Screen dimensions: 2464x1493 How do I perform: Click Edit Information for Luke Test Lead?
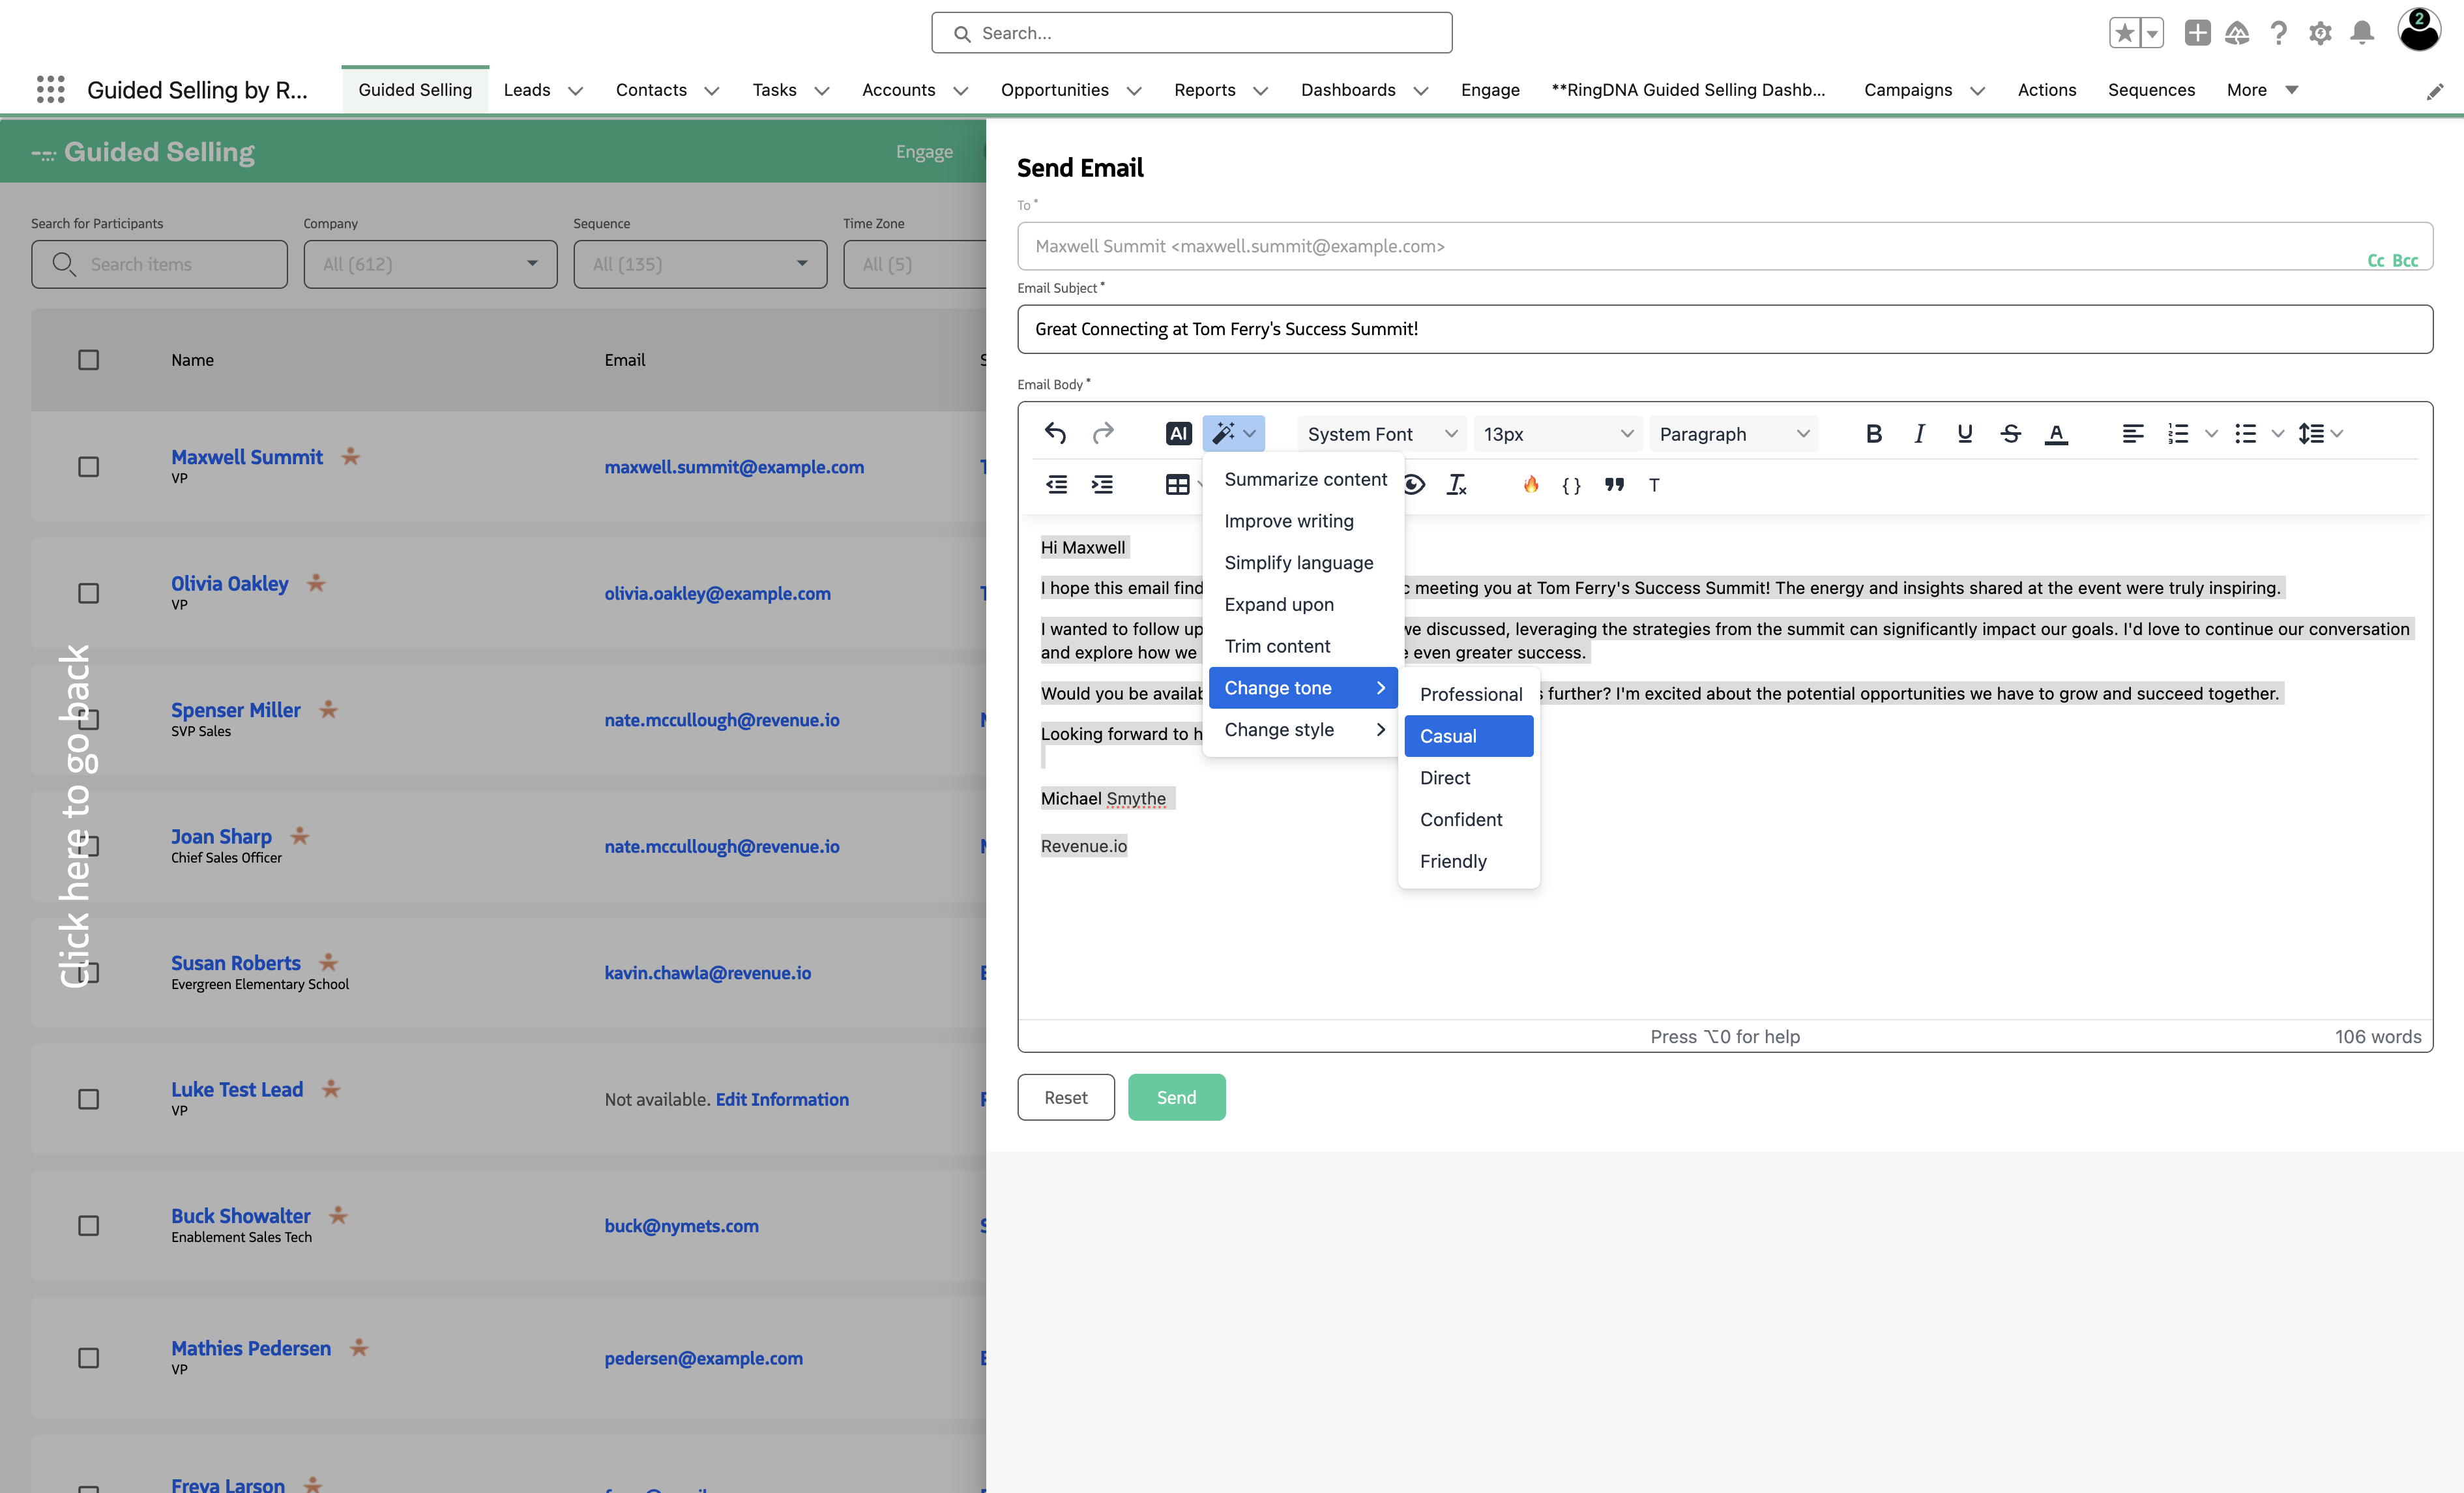click(x=783, y=1099)
